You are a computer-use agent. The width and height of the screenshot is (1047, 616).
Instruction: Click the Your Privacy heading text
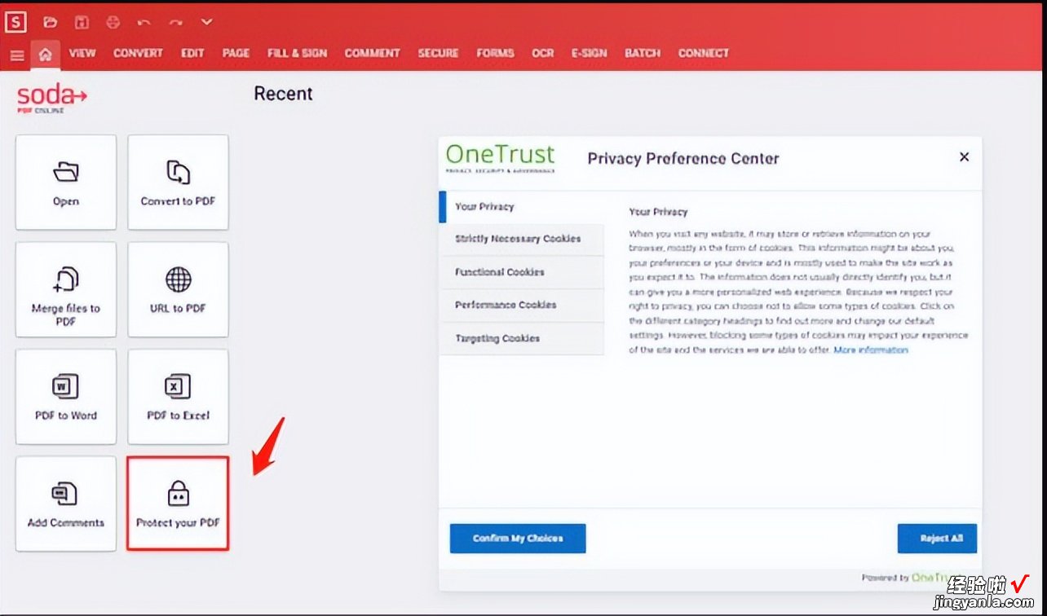[658, 212]
